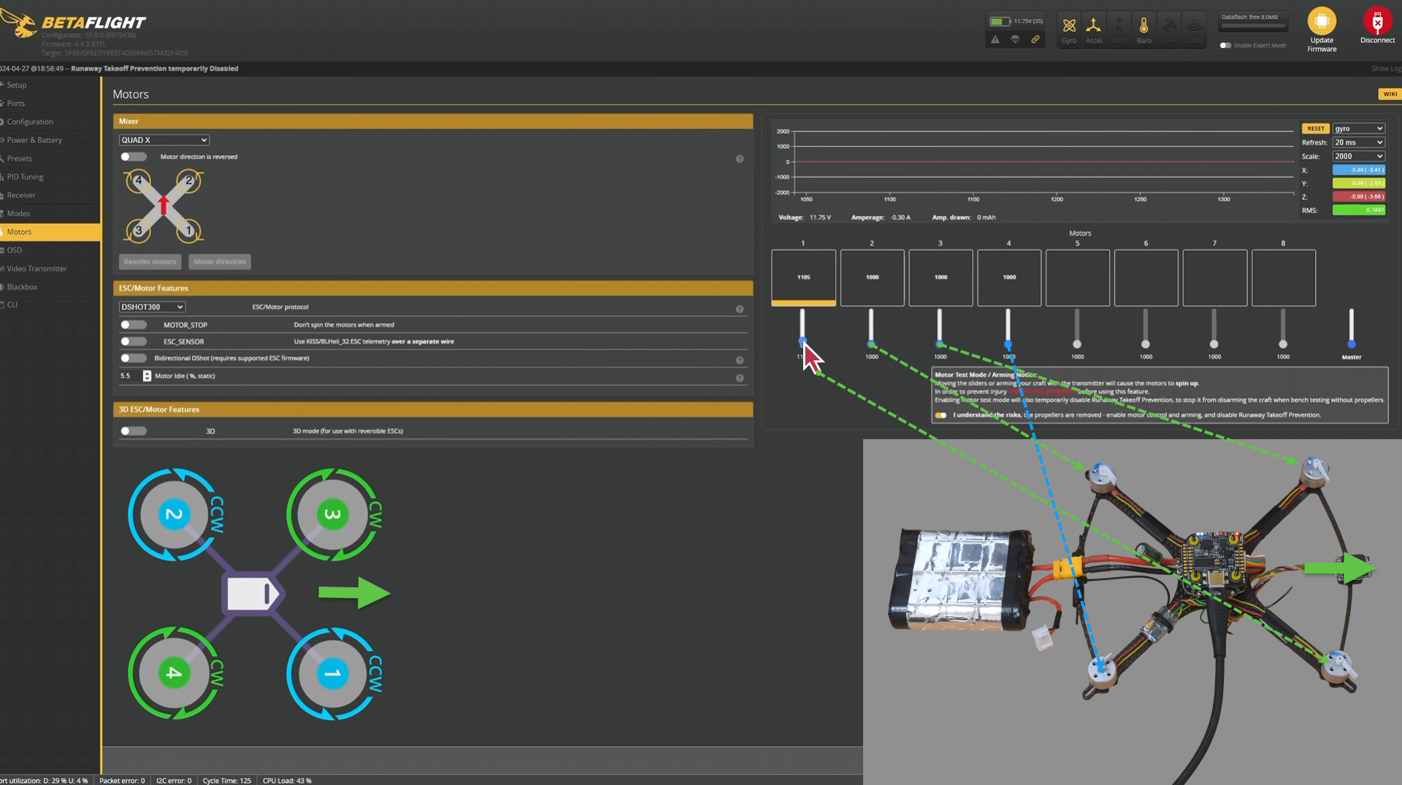Viewport: 1402px width, 785px height.
Task: Open the Refresh 20 ms dropdown
Action: (x=1359, y=142)
